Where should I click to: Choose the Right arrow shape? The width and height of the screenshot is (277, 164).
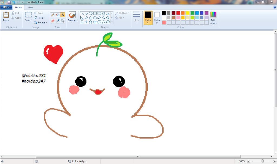click(x=99, y=18)
